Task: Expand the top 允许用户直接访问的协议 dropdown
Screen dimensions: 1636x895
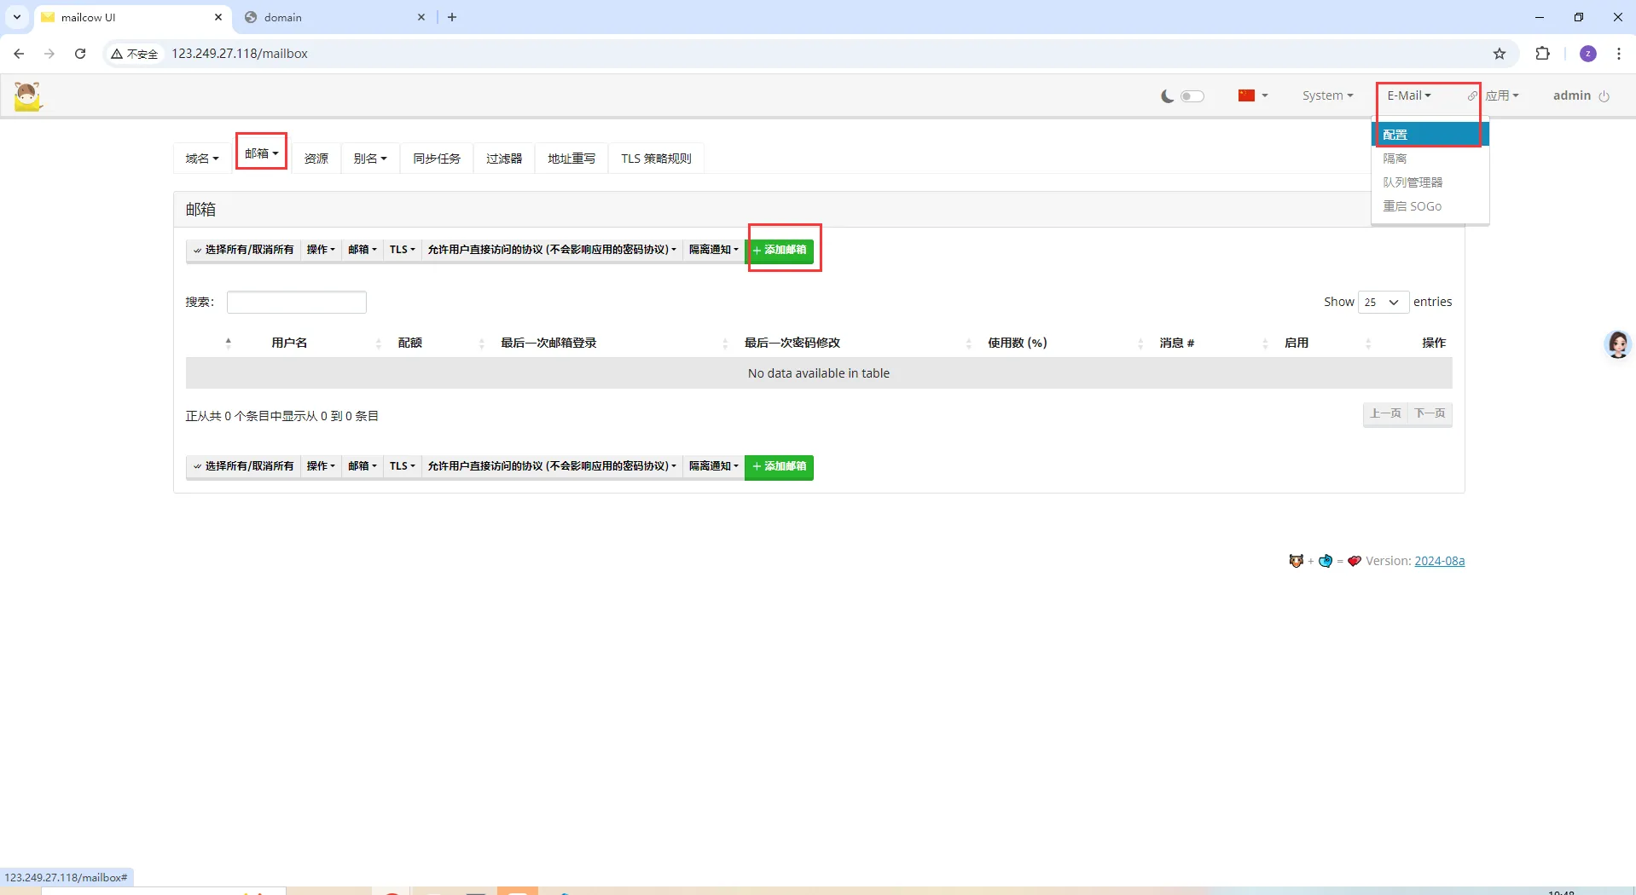Action: point(552,250)
